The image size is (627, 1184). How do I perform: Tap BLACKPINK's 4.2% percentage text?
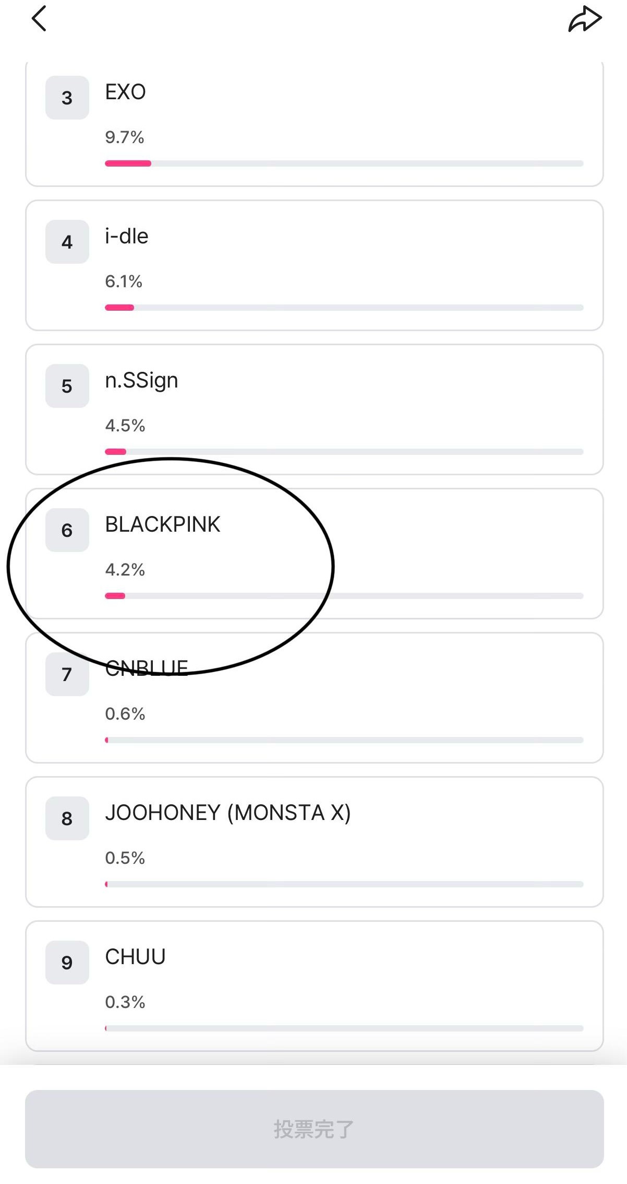point(125,569)
